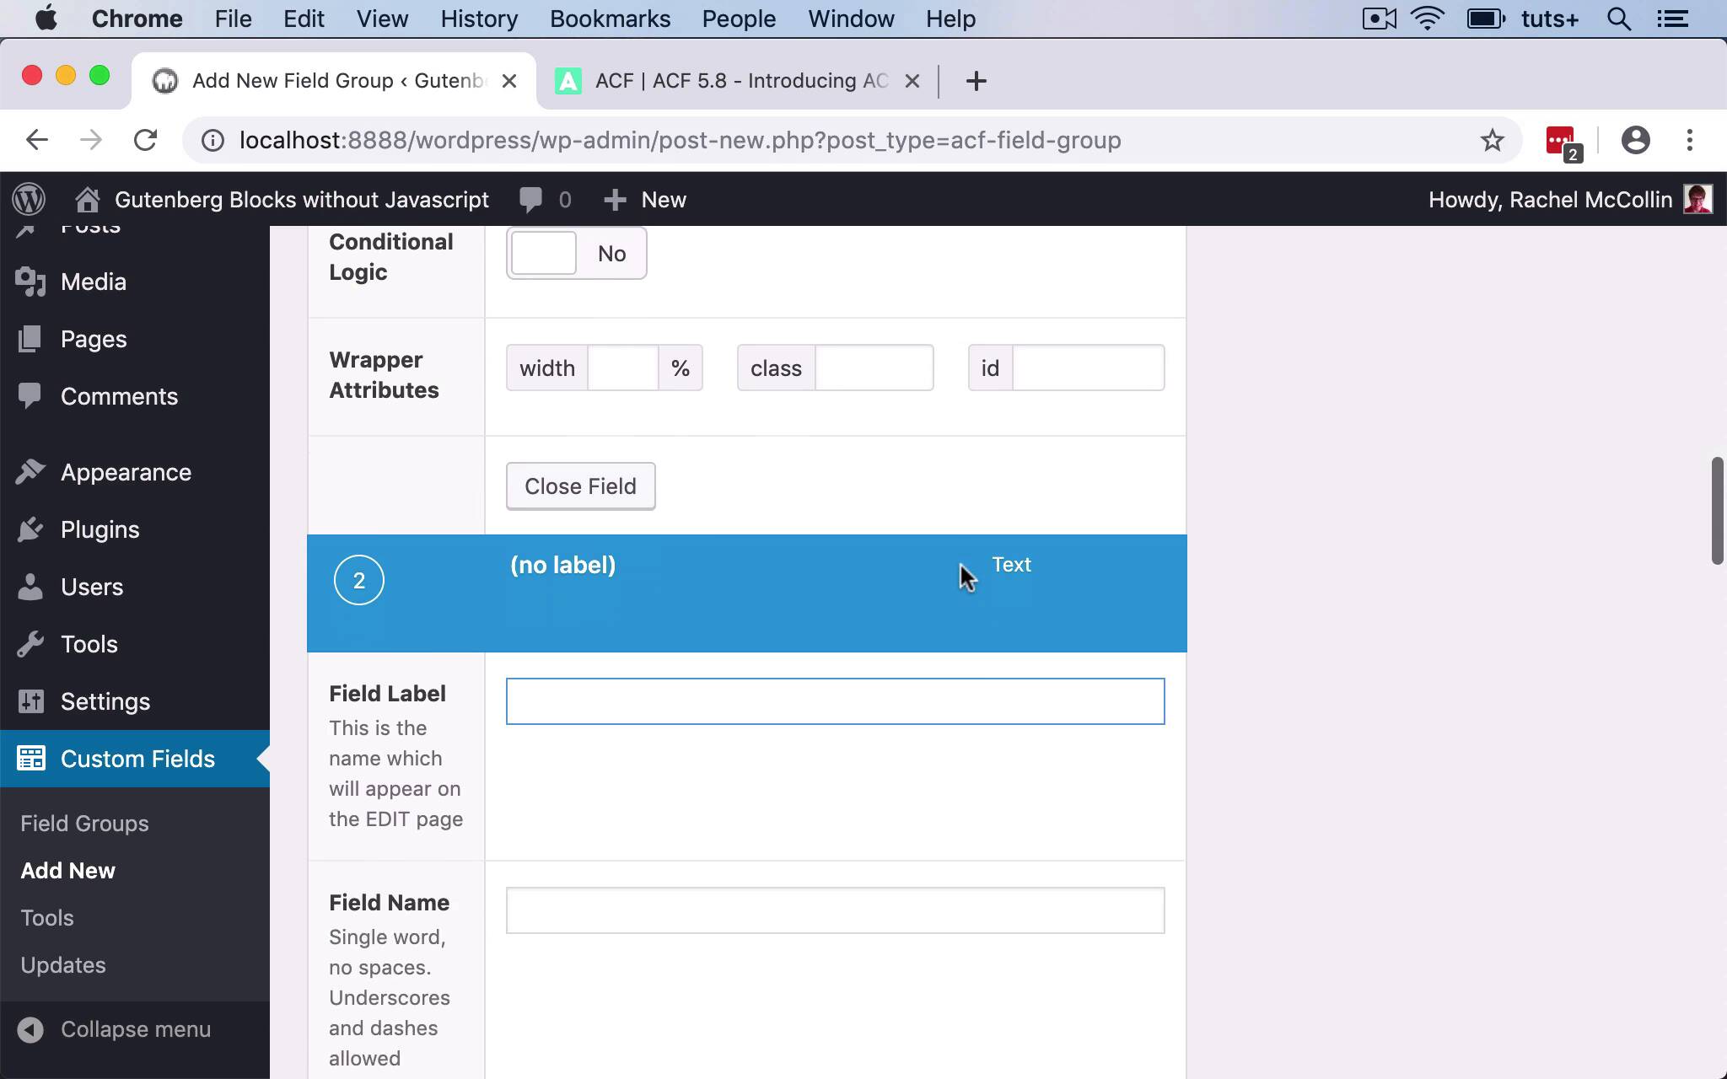The image size is (1727, 1079).
Task: Open the Bookmarks menu in menu bar
Action: 610,19
